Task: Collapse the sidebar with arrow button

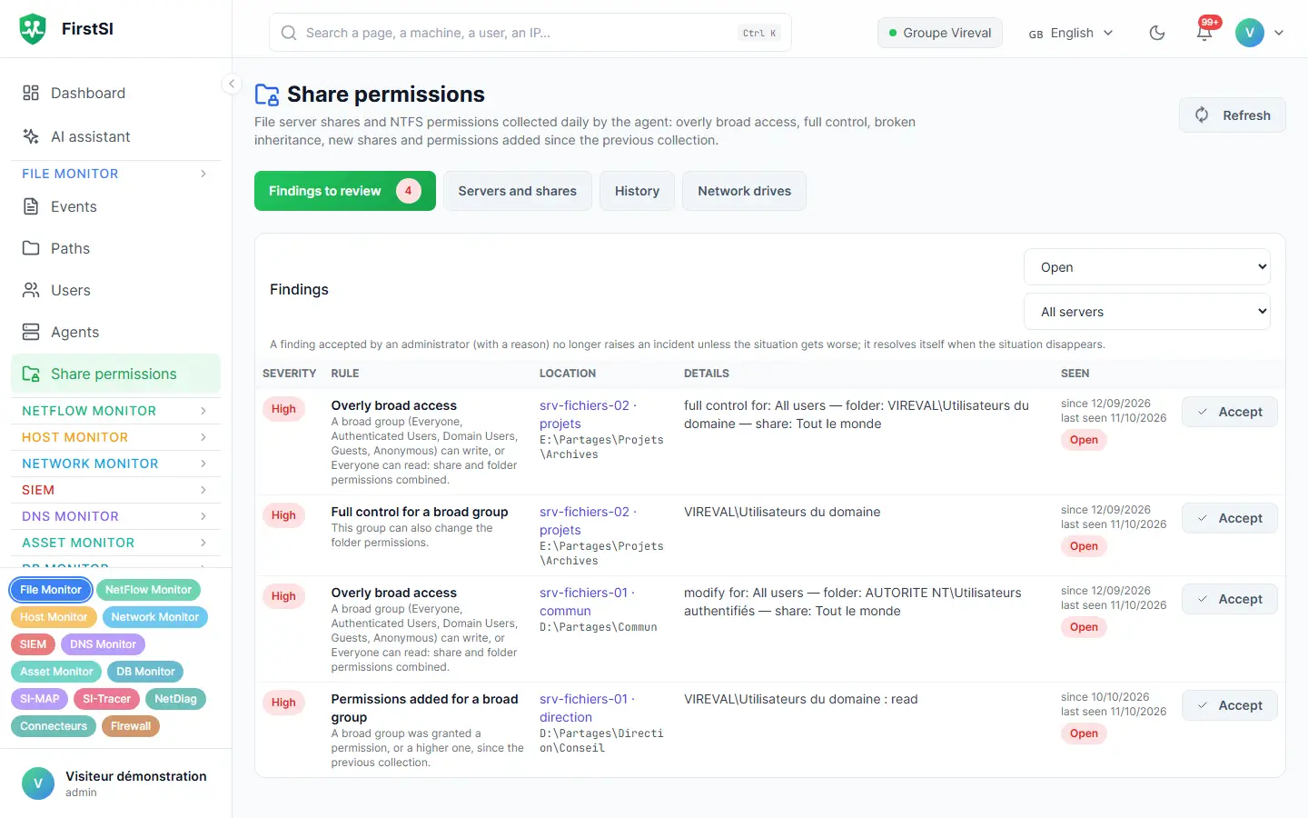Action: [232, 84]
